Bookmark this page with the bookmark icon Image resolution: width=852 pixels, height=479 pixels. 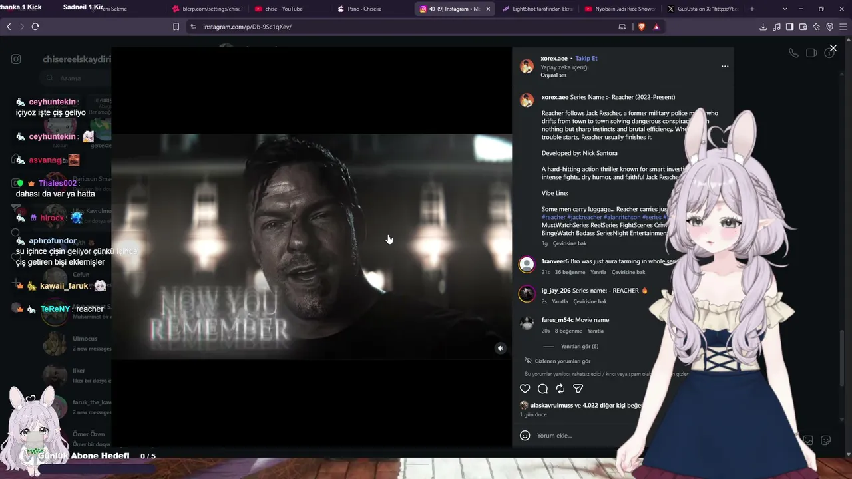click(x=176, y=27)
